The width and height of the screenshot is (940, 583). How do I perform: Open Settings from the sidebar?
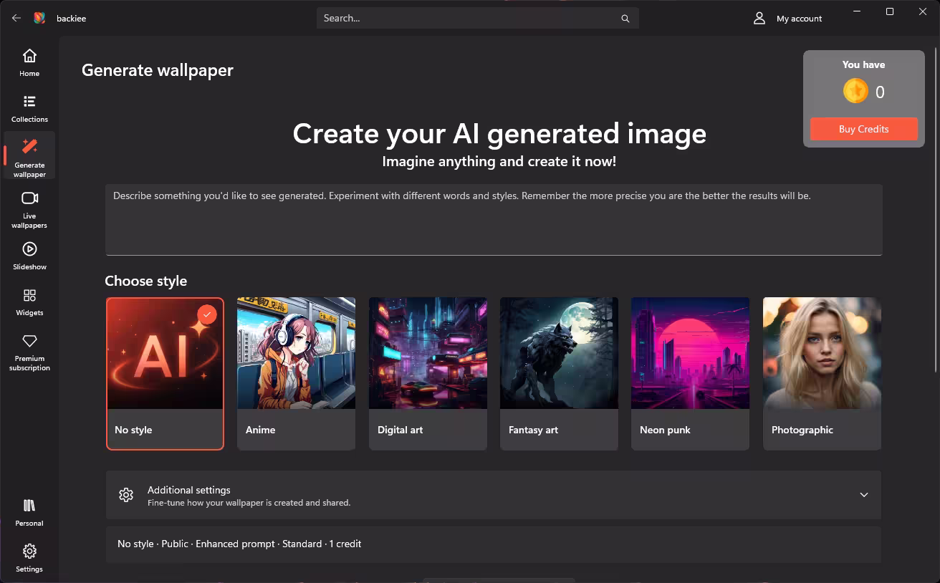(29, 558)
